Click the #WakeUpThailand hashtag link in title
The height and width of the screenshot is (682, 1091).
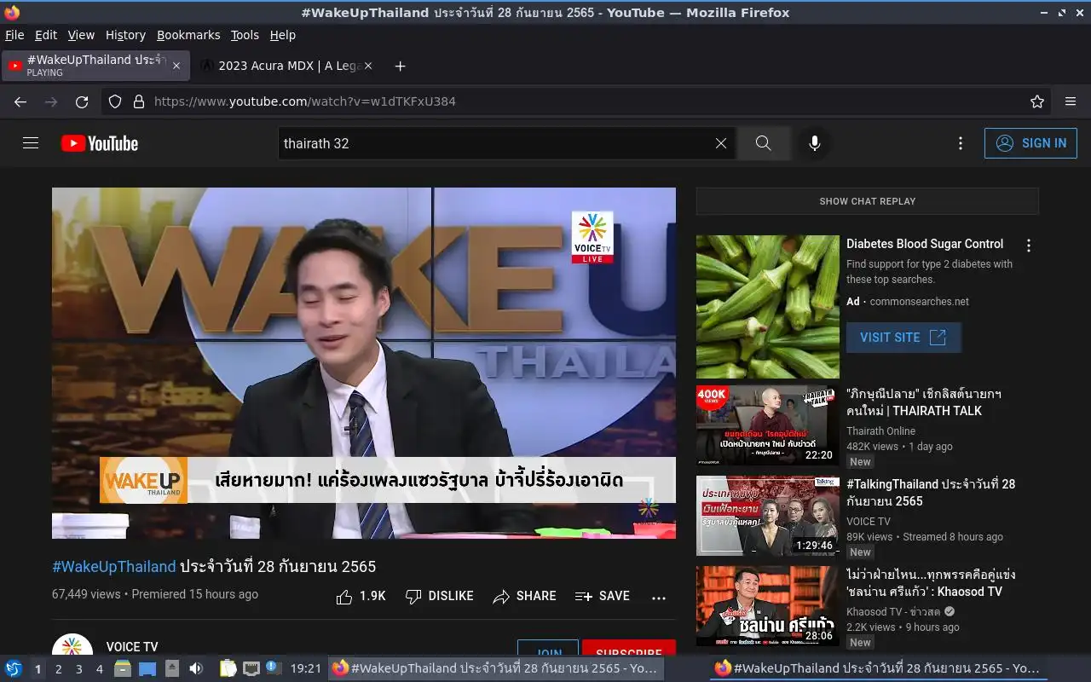point(113,566)
